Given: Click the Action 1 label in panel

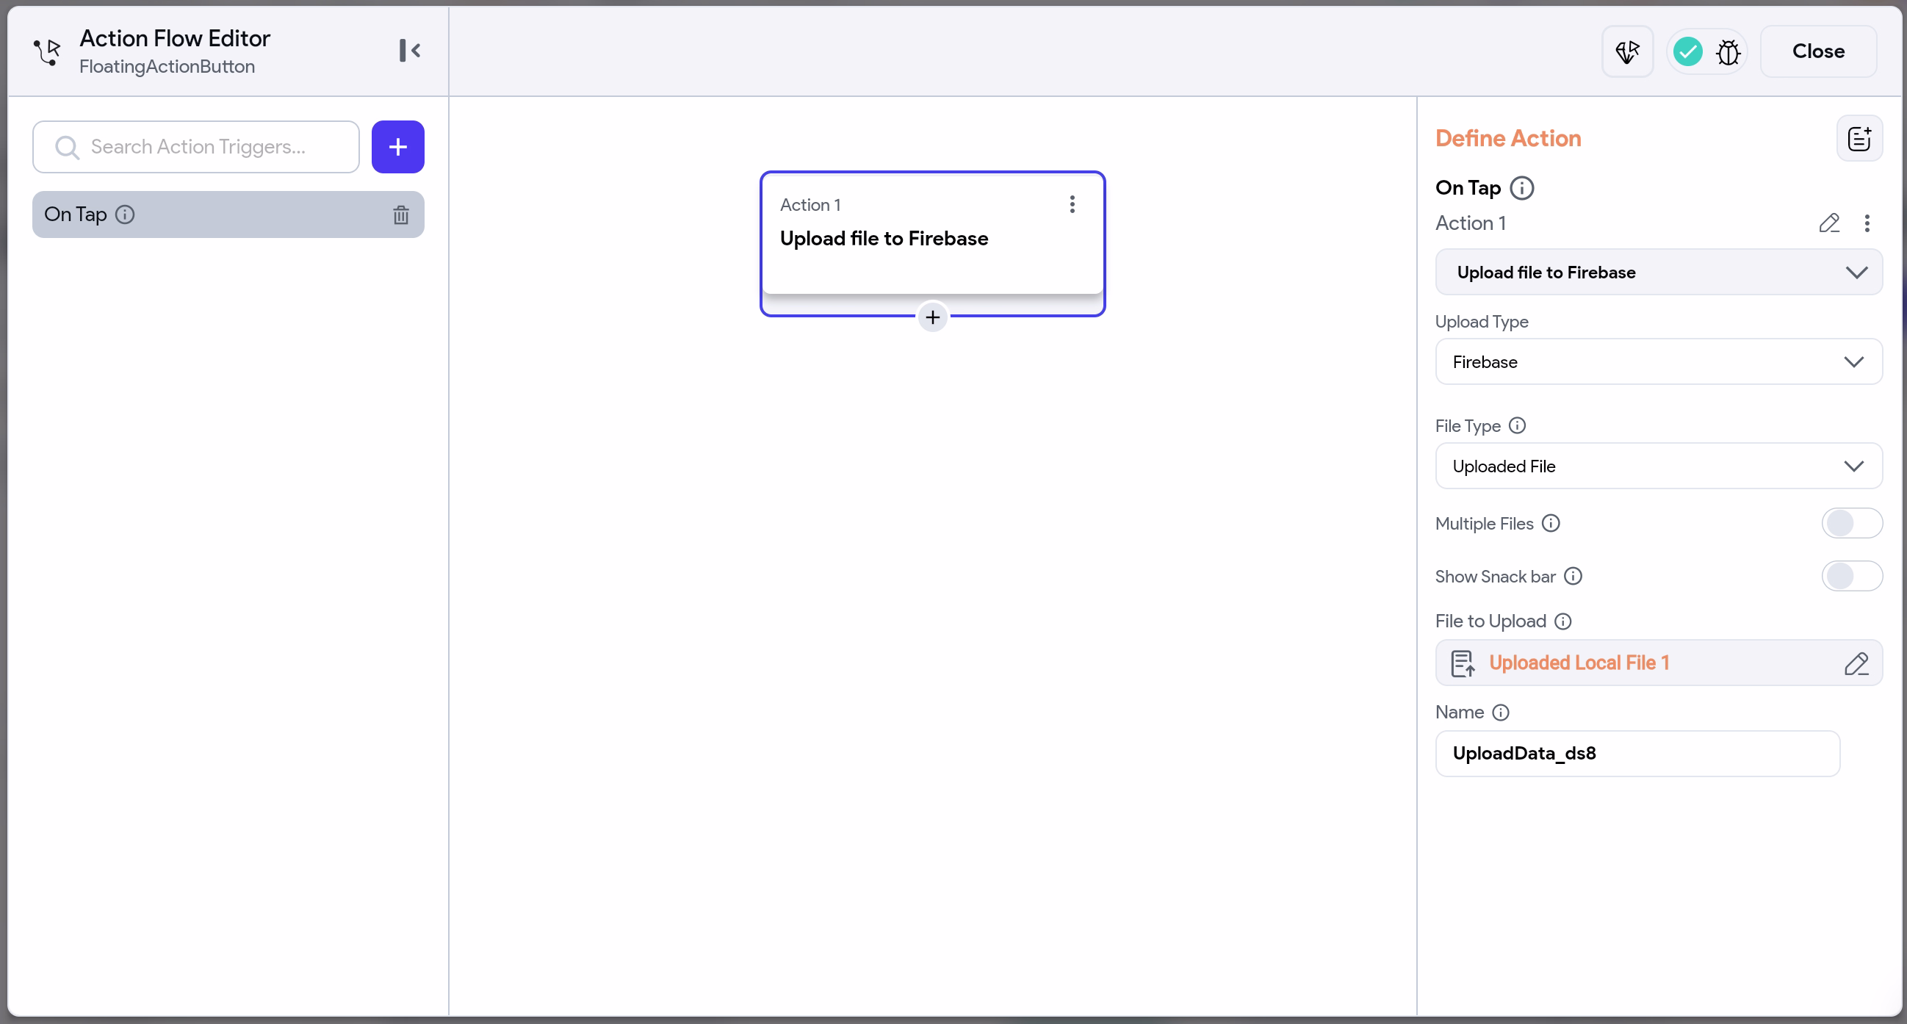Looking at the screenshot, I should (1470, 223).
